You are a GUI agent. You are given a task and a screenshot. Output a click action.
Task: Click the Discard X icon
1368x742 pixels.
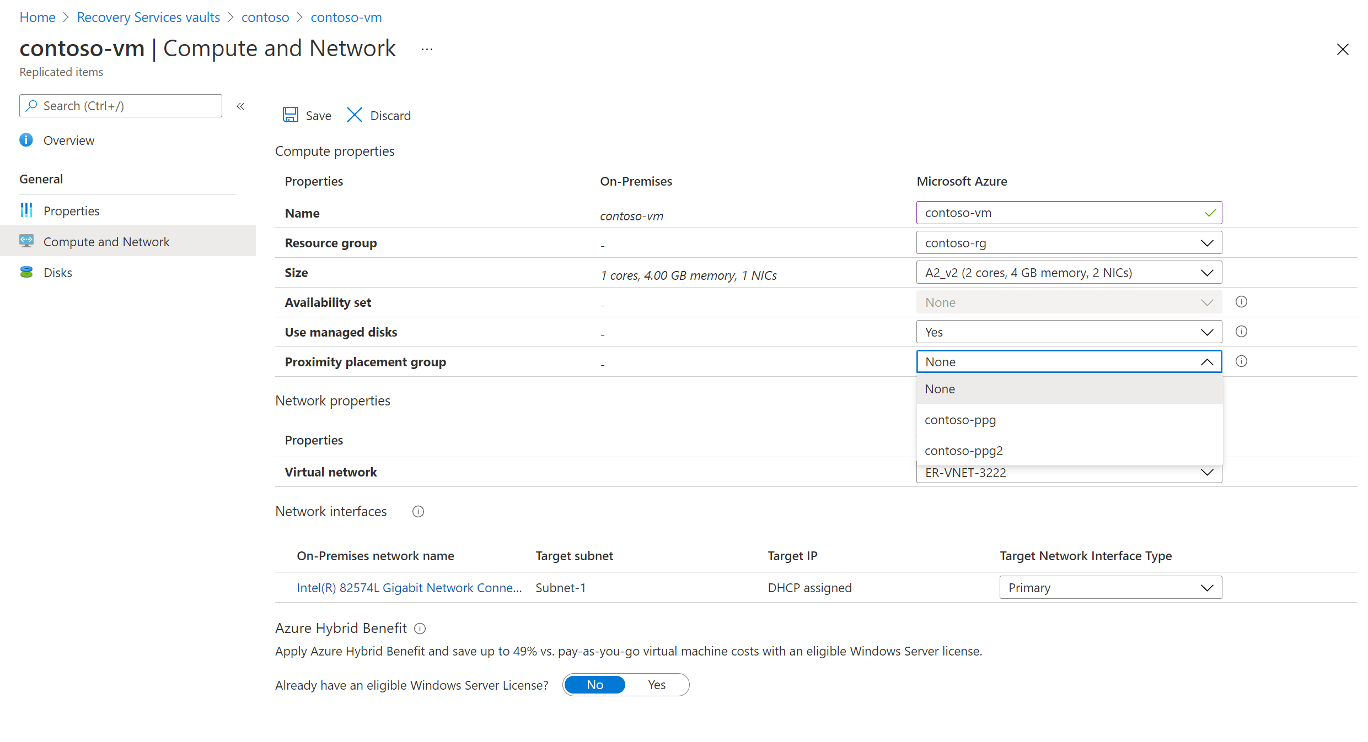point(354,115)
